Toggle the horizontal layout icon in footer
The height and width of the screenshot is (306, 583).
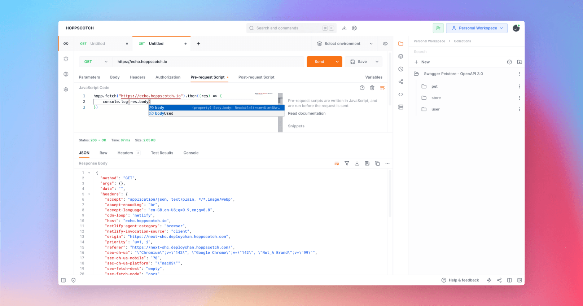click(509, 280)
